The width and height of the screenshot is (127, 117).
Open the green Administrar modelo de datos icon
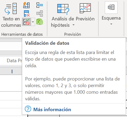pyautogui.click(x=40, y=22)
